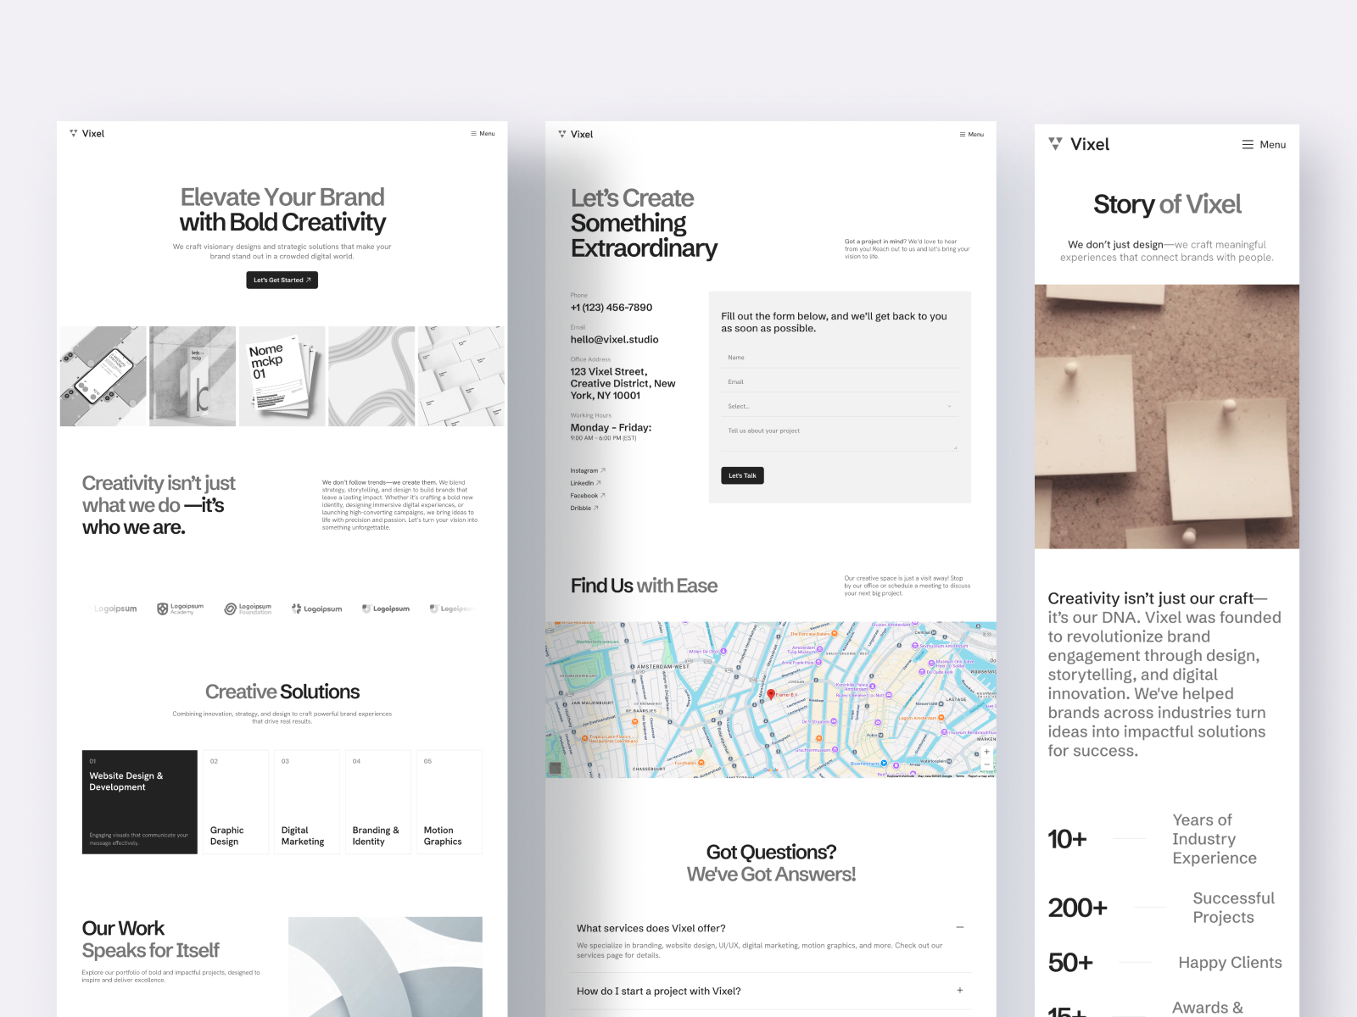Focus the Name input field
1357x1017 pixels.
(x=840, y=358)
